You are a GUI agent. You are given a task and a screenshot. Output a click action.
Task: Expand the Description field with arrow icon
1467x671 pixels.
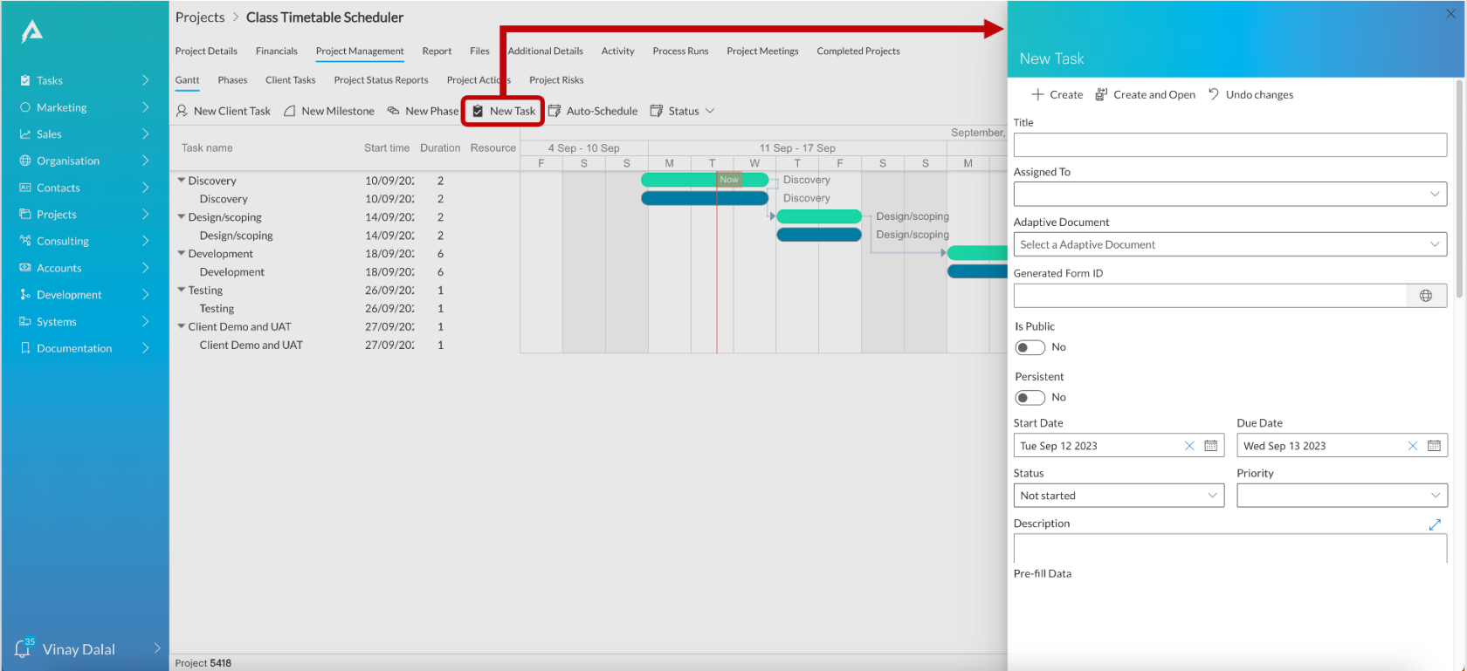(1435, 524)
